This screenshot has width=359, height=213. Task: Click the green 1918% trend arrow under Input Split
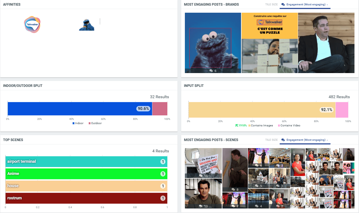pyautogui.click(x=237, y=125)
